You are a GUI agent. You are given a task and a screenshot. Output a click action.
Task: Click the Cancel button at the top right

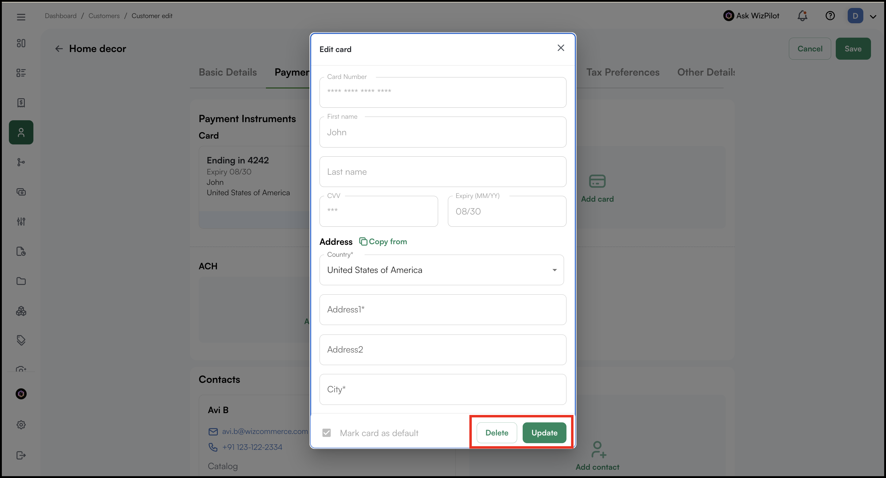(x=810, y=49)
